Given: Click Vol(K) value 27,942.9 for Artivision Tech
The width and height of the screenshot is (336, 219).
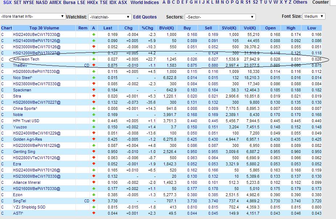Looking at the screenshot, I should coord(252,59).
